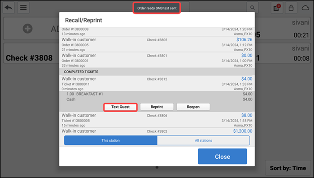
Task: Open the notifications list icon with badge
Action: pyautogui.click(x=277, y=8)
